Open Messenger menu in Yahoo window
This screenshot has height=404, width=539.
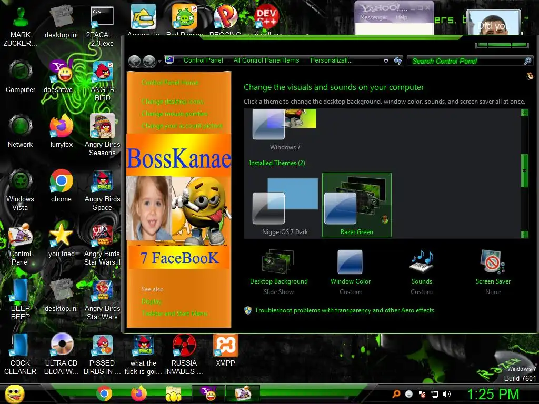pyautogui.click(x=373, y=17)
